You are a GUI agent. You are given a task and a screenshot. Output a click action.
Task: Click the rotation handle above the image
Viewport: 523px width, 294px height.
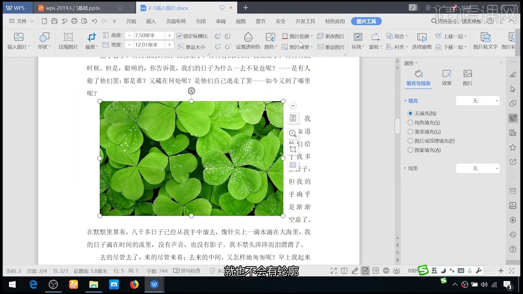pos(191,91)
